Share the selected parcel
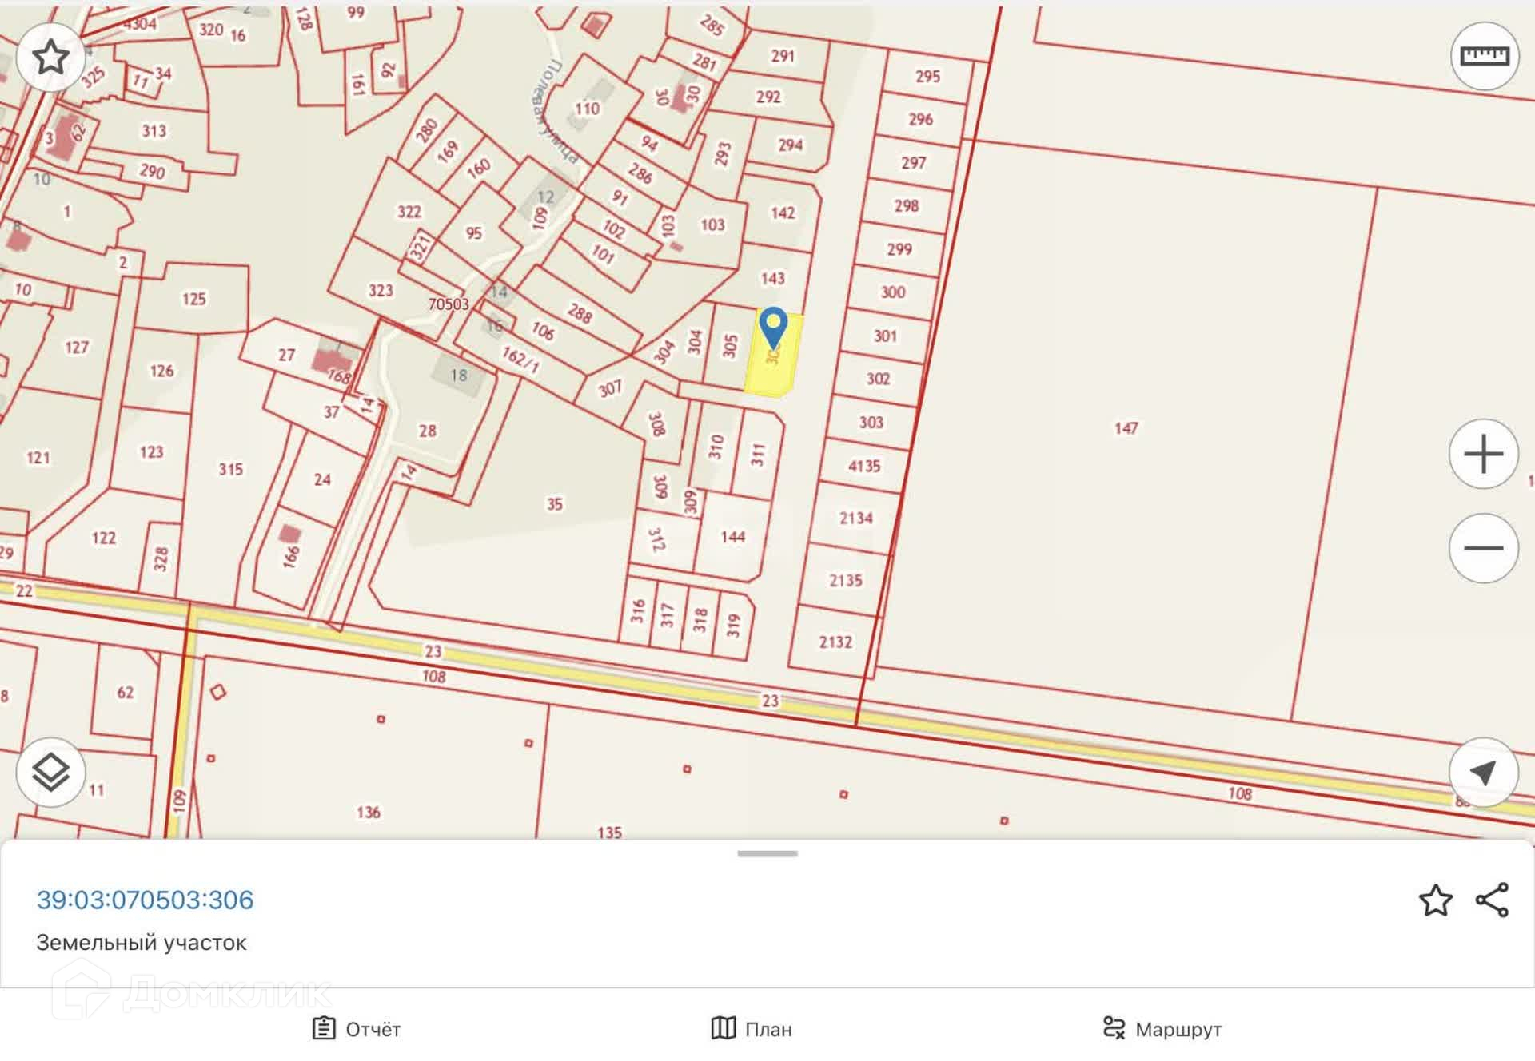The width and height of the screenshot is (1535, 1061). point(1492,900)
